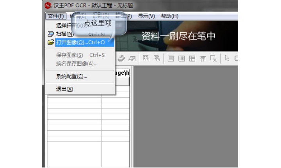The image size is (281, 168).
Task: Click the Hanwang PDF OCR title bar logo
Action: point(48,5)
